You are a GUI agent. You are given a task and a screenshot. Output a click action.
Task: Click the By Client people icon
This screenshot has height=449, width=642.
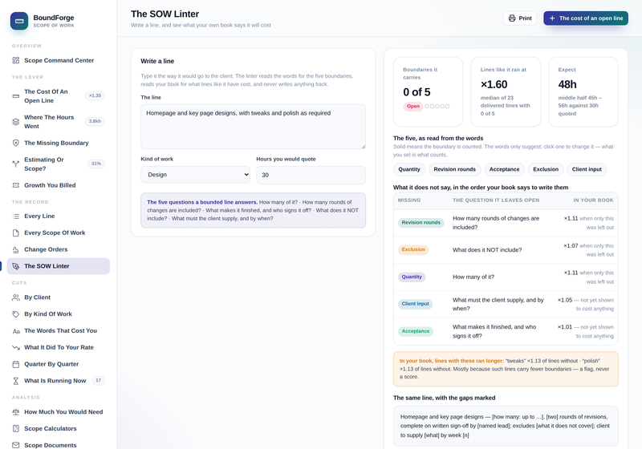pos(15,297)
